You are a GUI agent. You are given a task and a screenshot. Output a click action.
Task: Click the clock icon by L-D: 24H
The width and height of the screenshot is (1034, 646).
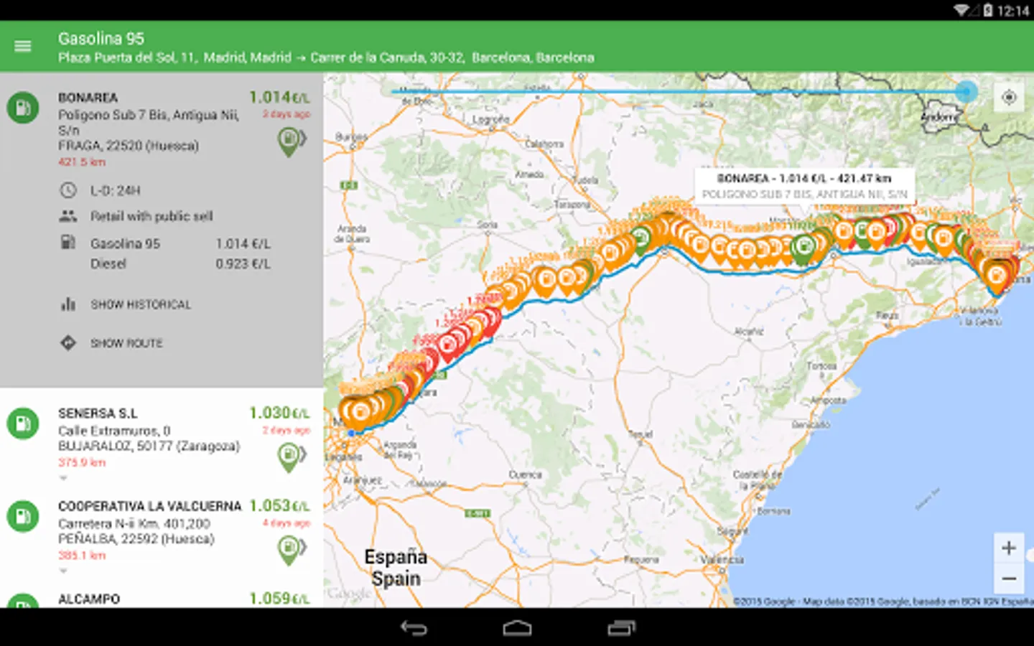tap(68, 190)
